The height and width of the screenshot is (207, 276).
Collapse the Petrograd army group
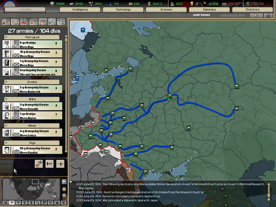[x=6, y=37]
